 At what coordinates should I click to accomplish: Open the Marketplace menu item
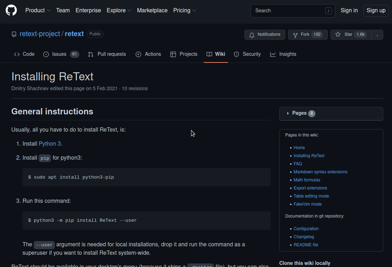pos(152,11)
